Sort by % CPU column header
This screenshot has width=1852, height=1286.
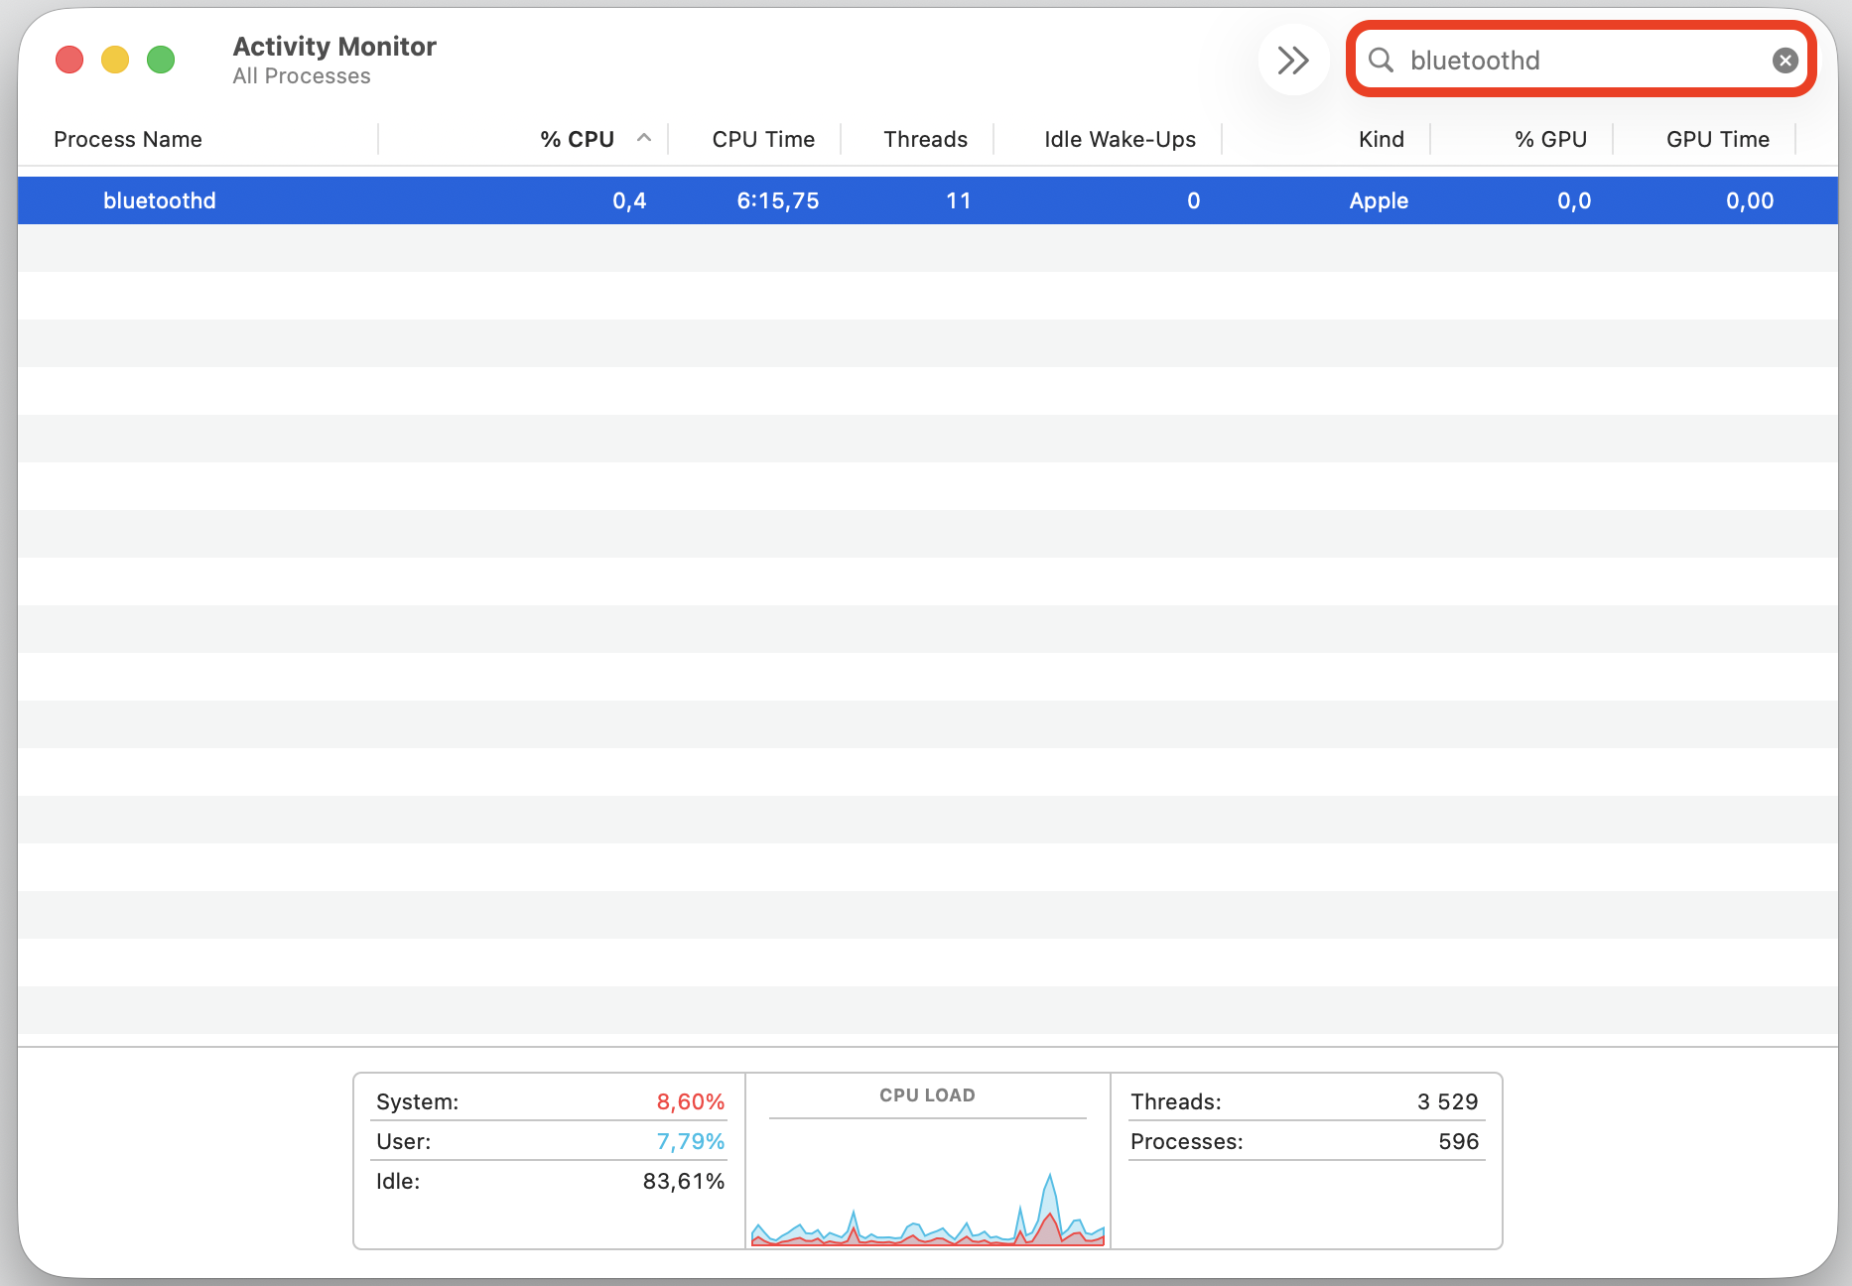577,139
